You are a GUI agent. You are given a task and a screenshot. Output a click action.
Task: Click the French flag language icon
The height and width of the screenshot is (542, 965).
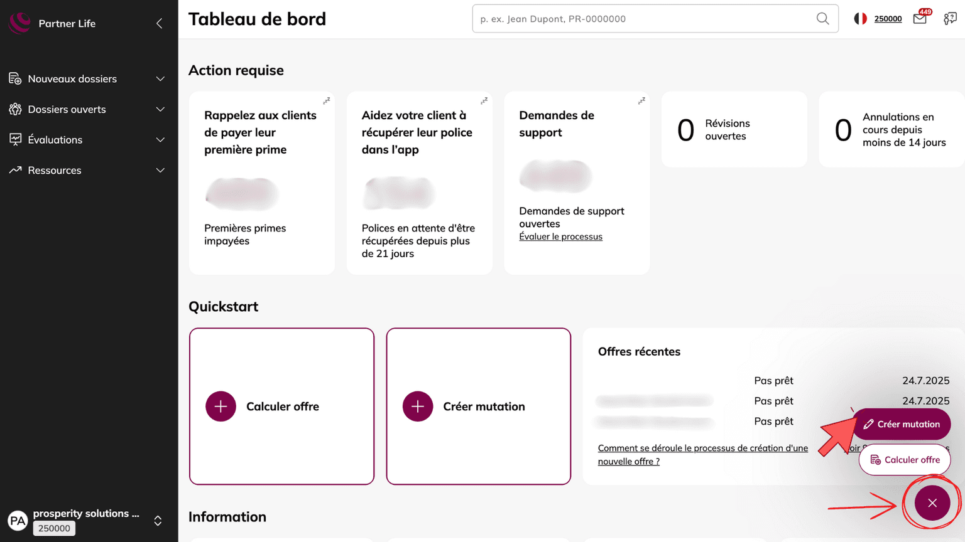coord(860,19)
